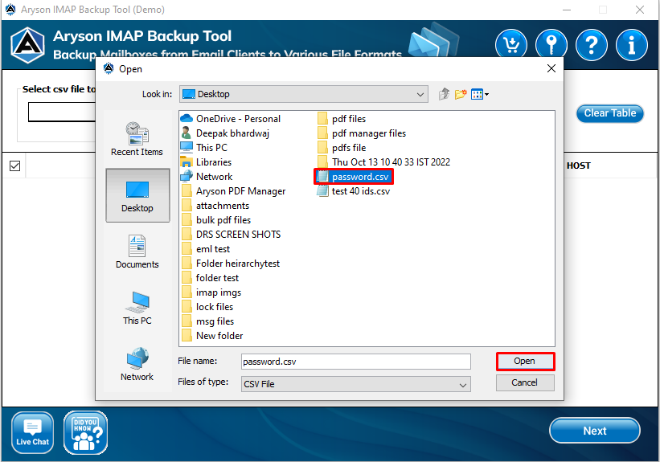Expand Files of type CSV File dropdown
The image size is (660, 462).
point(462,385)
